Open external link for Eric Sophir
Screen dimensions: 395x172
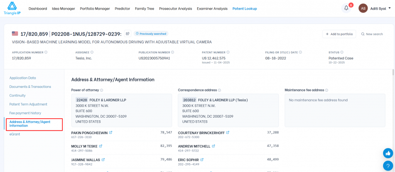[202, 160]
